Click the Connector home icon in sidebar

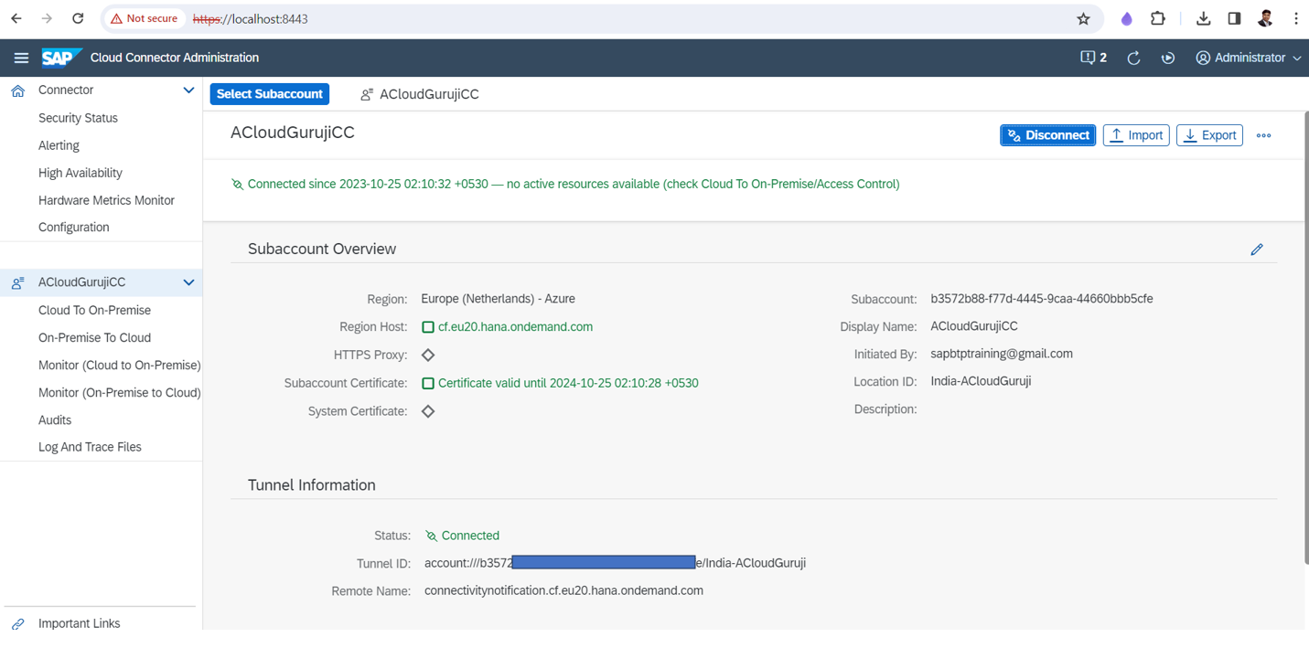click(18, 90)
